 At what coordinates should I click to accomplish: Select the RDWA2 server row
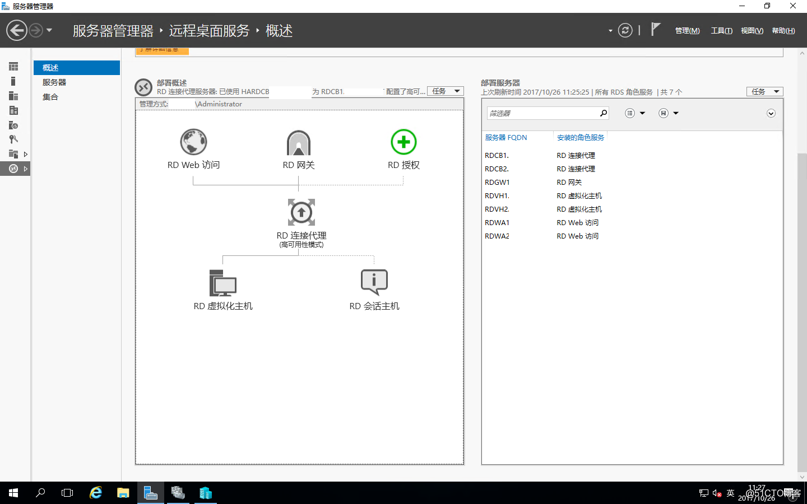(632, 236)
